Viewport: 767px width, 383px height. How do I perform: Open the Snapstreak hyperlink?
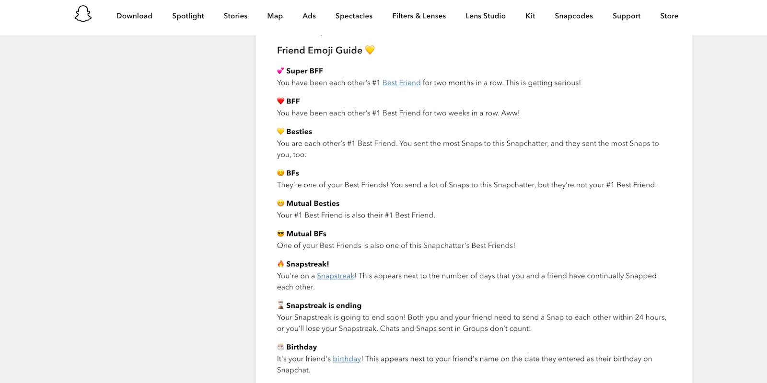pos(336,276)
